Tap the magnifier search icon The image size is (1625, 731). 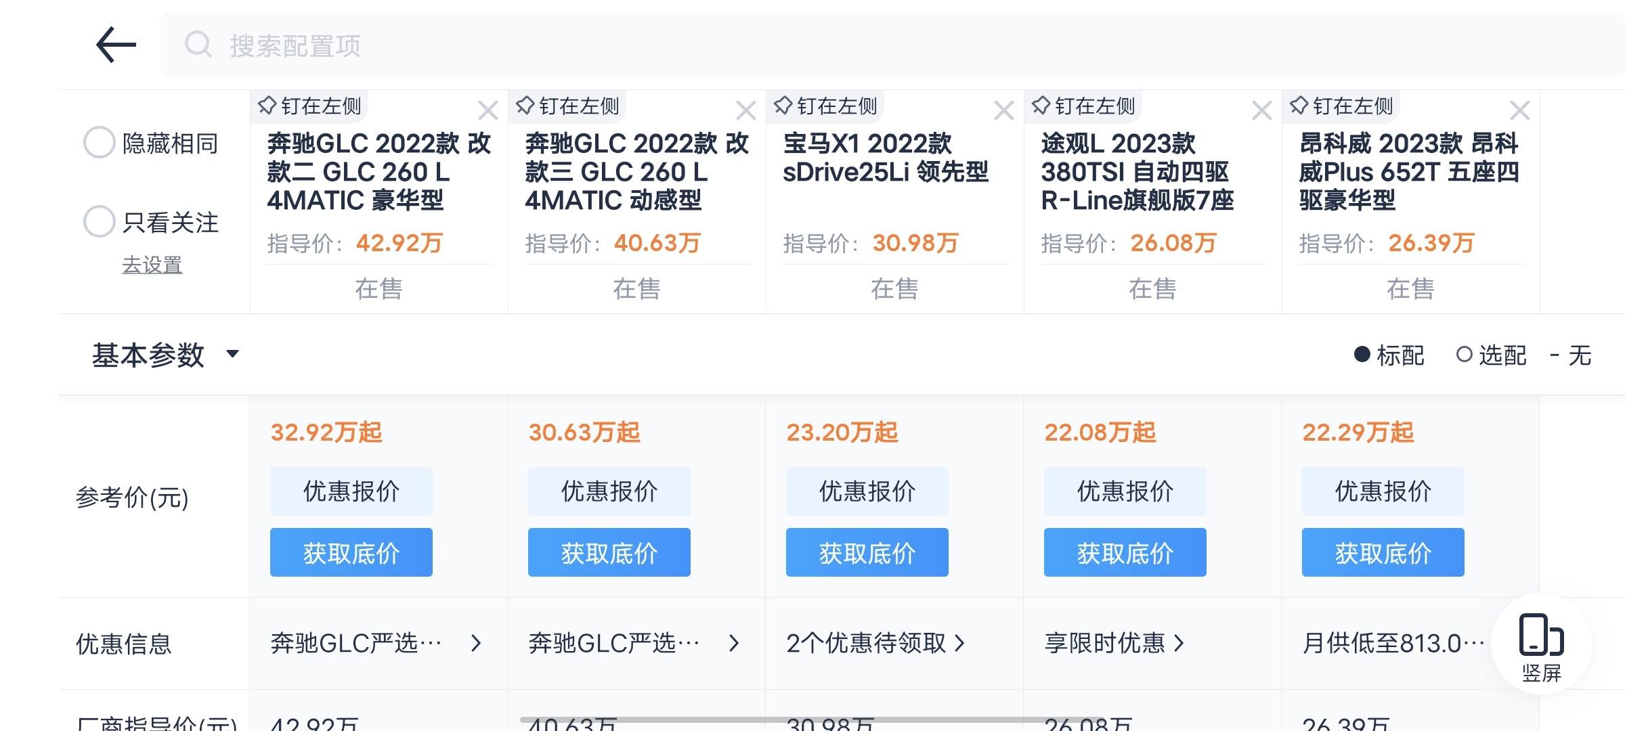tap(198, 45)
